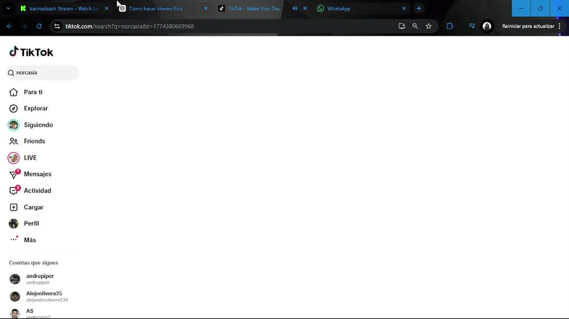
Task: Open the tab search dropdown arrow
Action: point(8,8)
